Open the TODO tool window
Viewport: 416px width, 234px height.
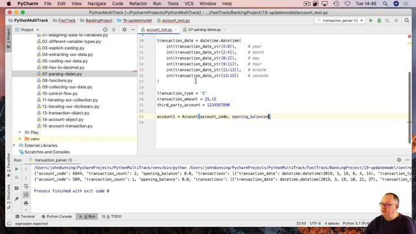(112, 216)
